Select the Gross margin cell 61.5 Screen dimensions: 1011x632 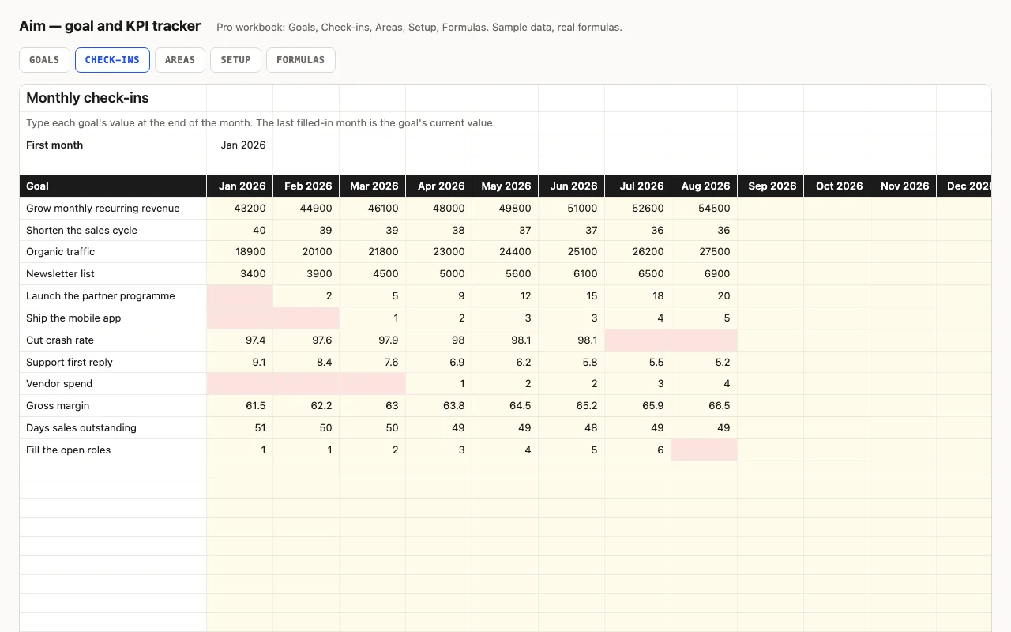click(x=240, y=406)
